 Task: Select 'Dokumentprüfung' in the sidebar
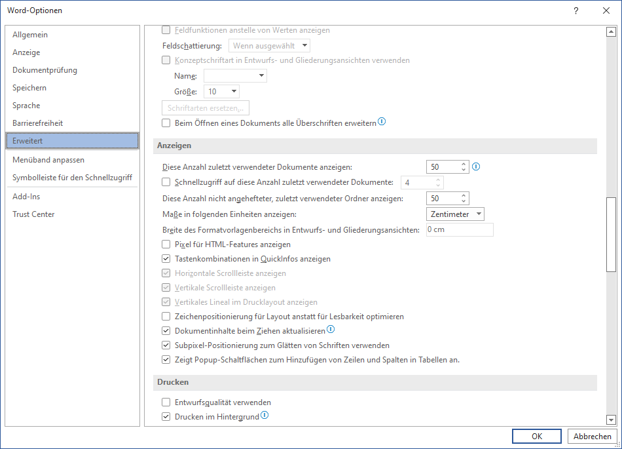45,70
